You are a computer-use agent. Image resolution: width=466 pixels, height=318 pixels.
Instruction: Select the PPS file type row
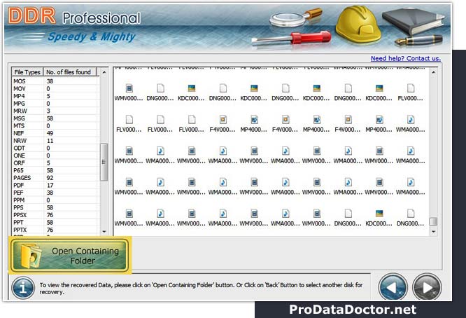pos(55,207)
